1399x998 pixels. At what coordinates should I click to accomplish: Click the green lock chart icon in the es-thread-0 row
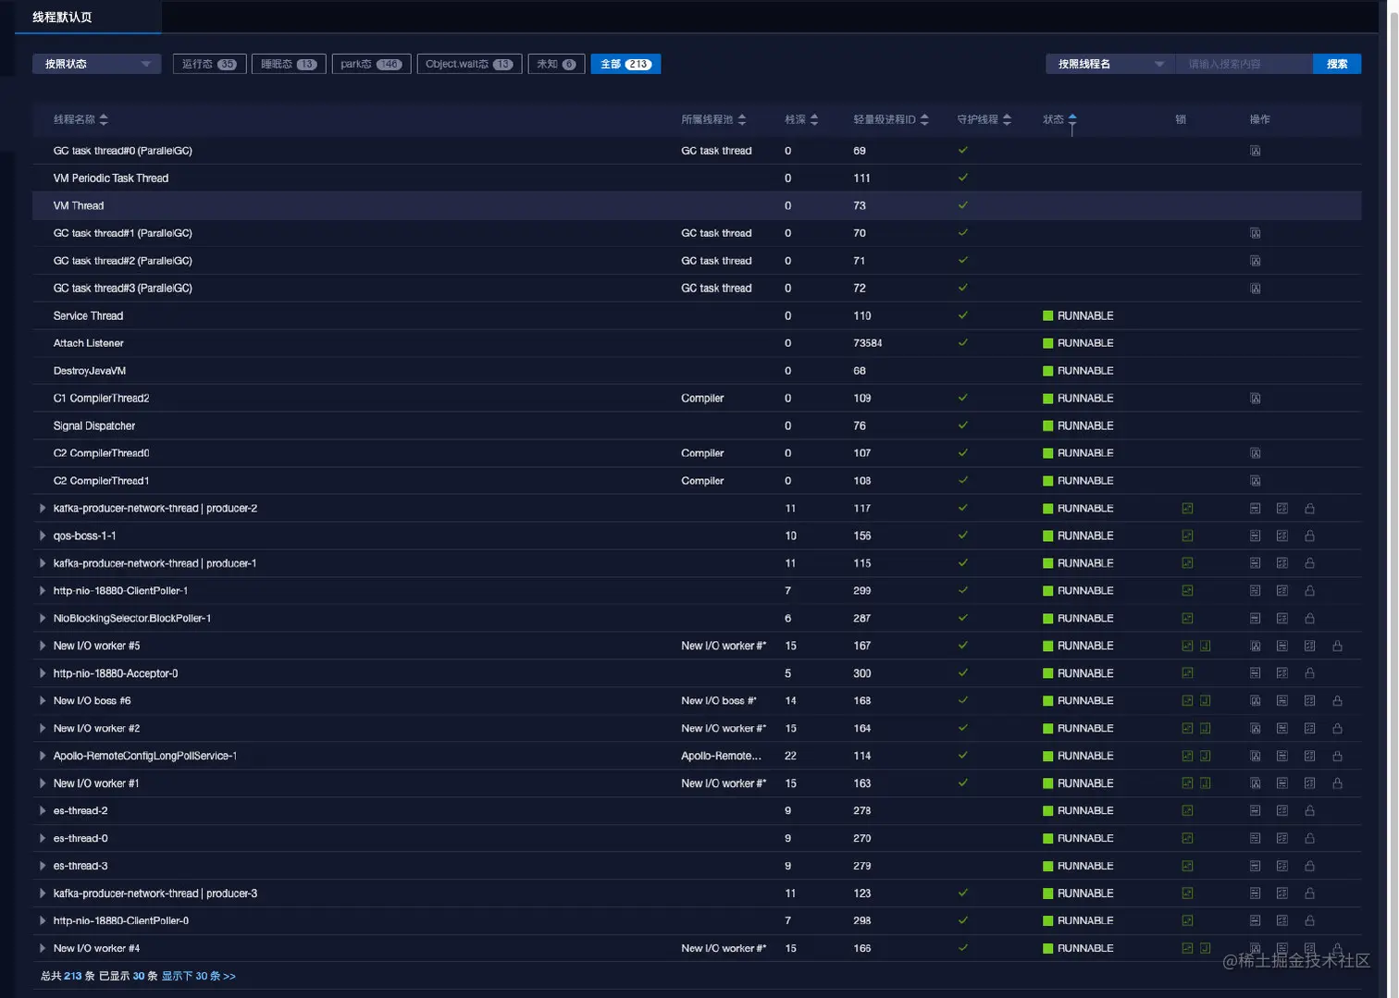tap(1187, 839)
